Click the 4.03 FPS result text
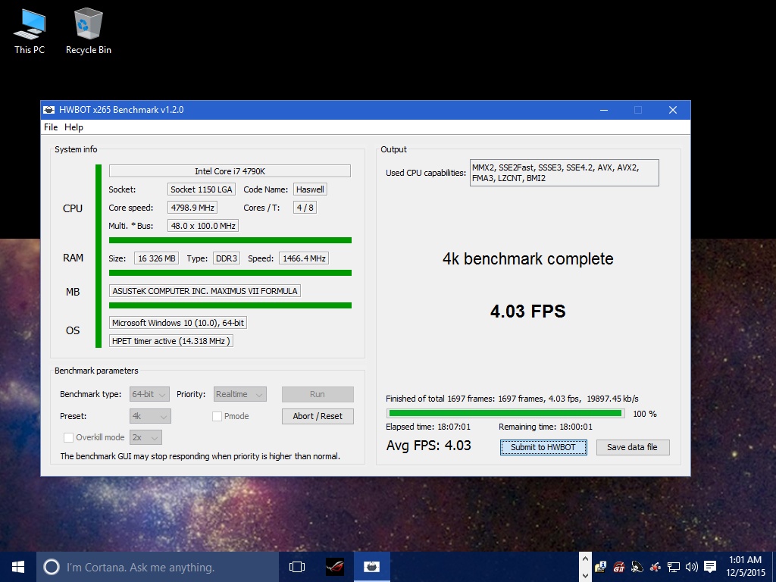 [x=527, y=311]
